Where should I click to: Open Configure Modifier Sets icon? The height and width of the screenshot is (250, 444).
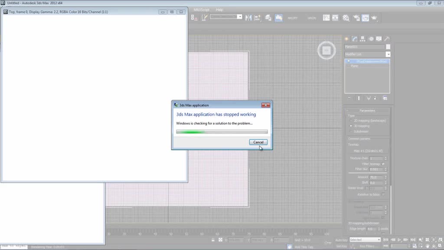click(385, 98)
